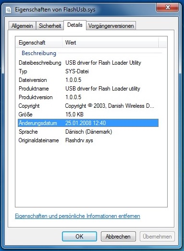The image size is (184, 251).
Task: Click the date value 25.01.2008 12:40
Action: pyautogui.click(x=86, y=123)
